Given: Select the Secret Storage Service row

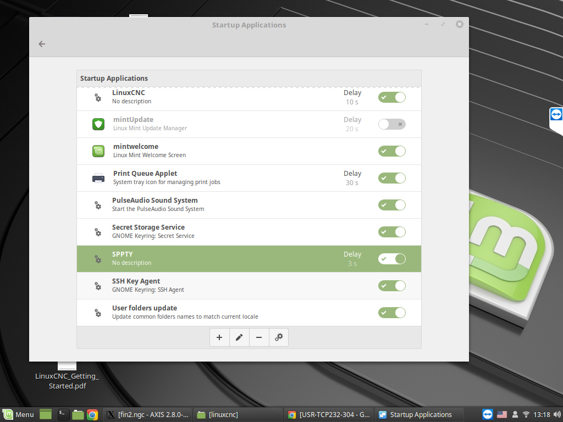Looking at the screenshot, I should (x=249, y=232).
